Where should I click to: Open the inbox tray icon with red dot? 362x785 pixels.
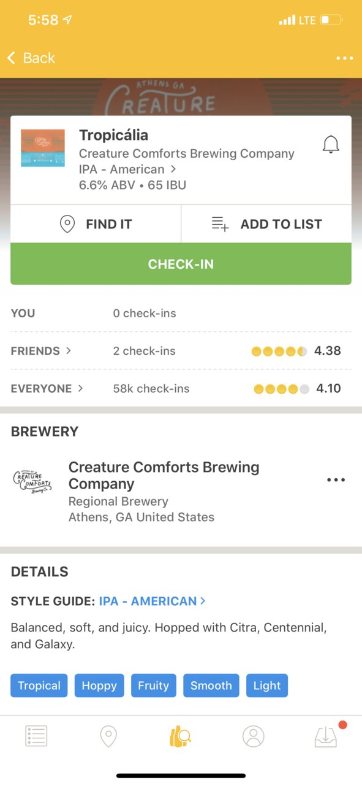click(x=327, y=735)
